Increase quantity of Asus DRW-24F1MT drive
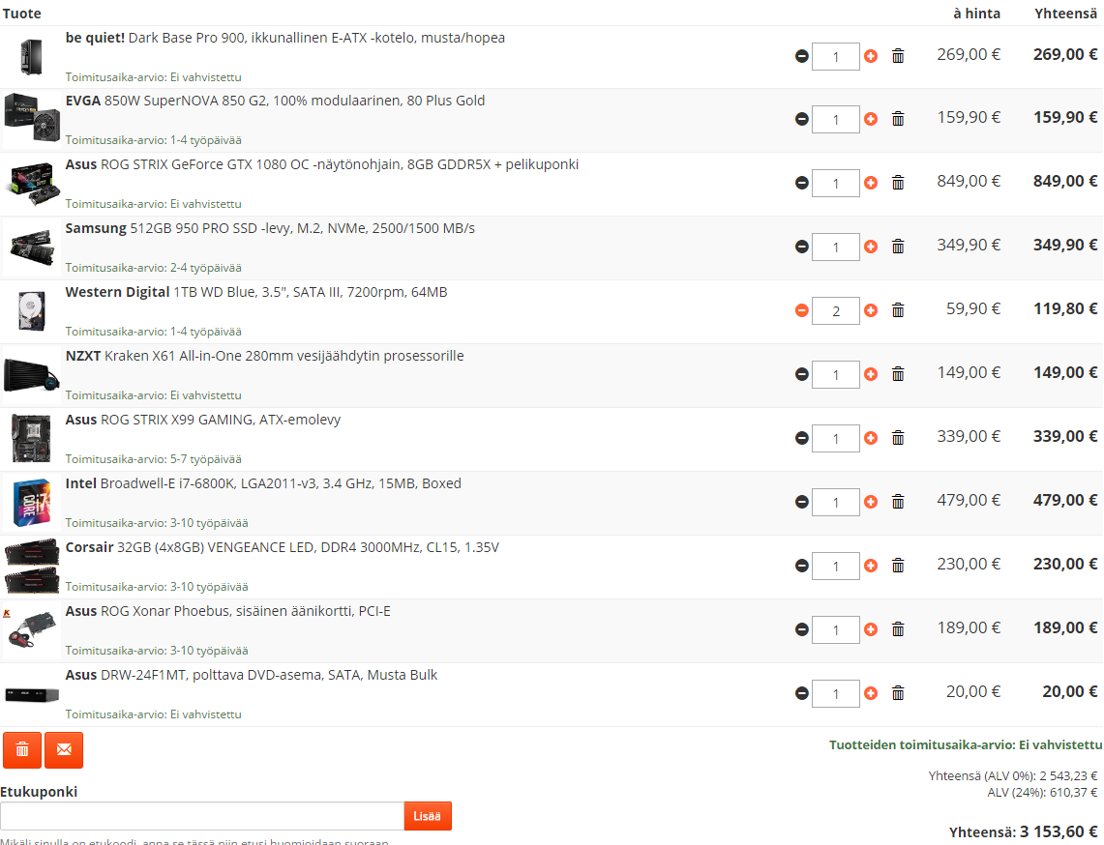Image resolution: width=1104 pixels, height=845 pixels. [871, 694]
